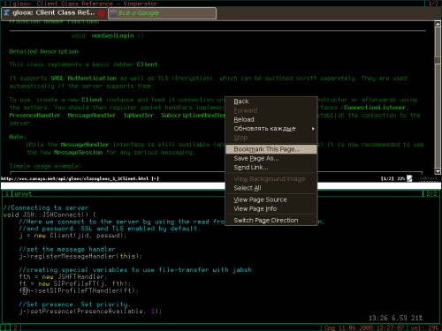Click the Все о Google tab favicon
This screenshot has width=442, height=331.
[113, 13]
